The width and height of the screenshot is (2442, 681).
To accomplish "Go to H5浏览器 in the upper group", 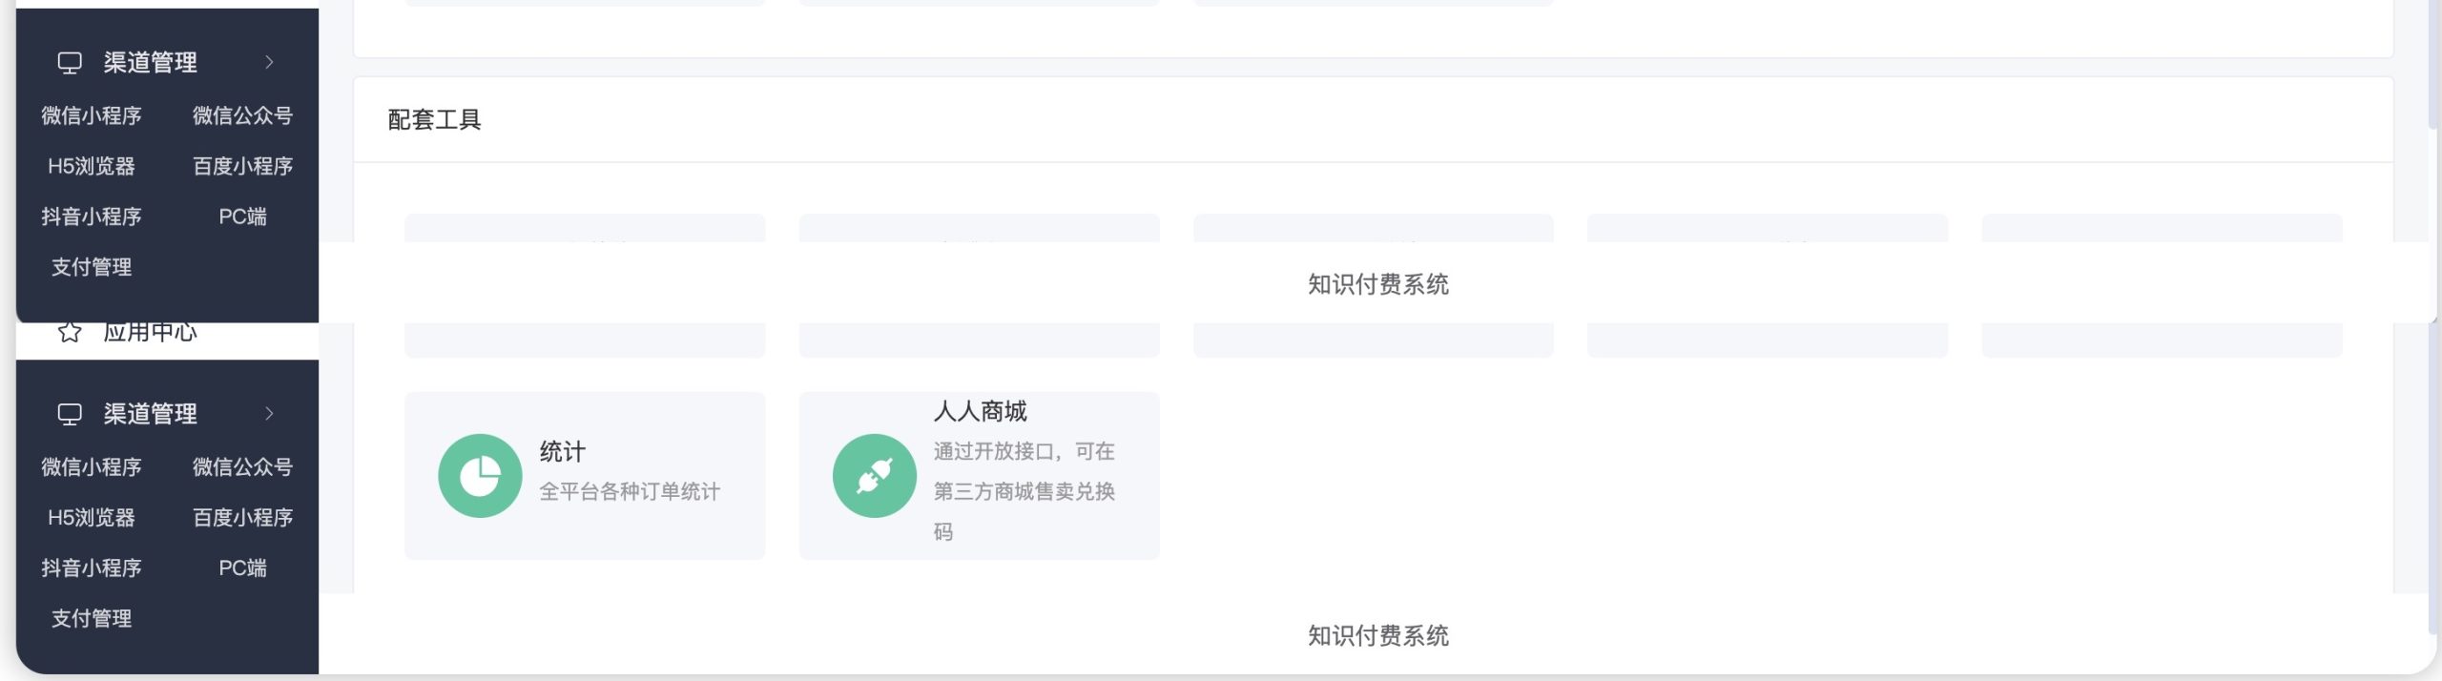I will click(x=92, y=166).
